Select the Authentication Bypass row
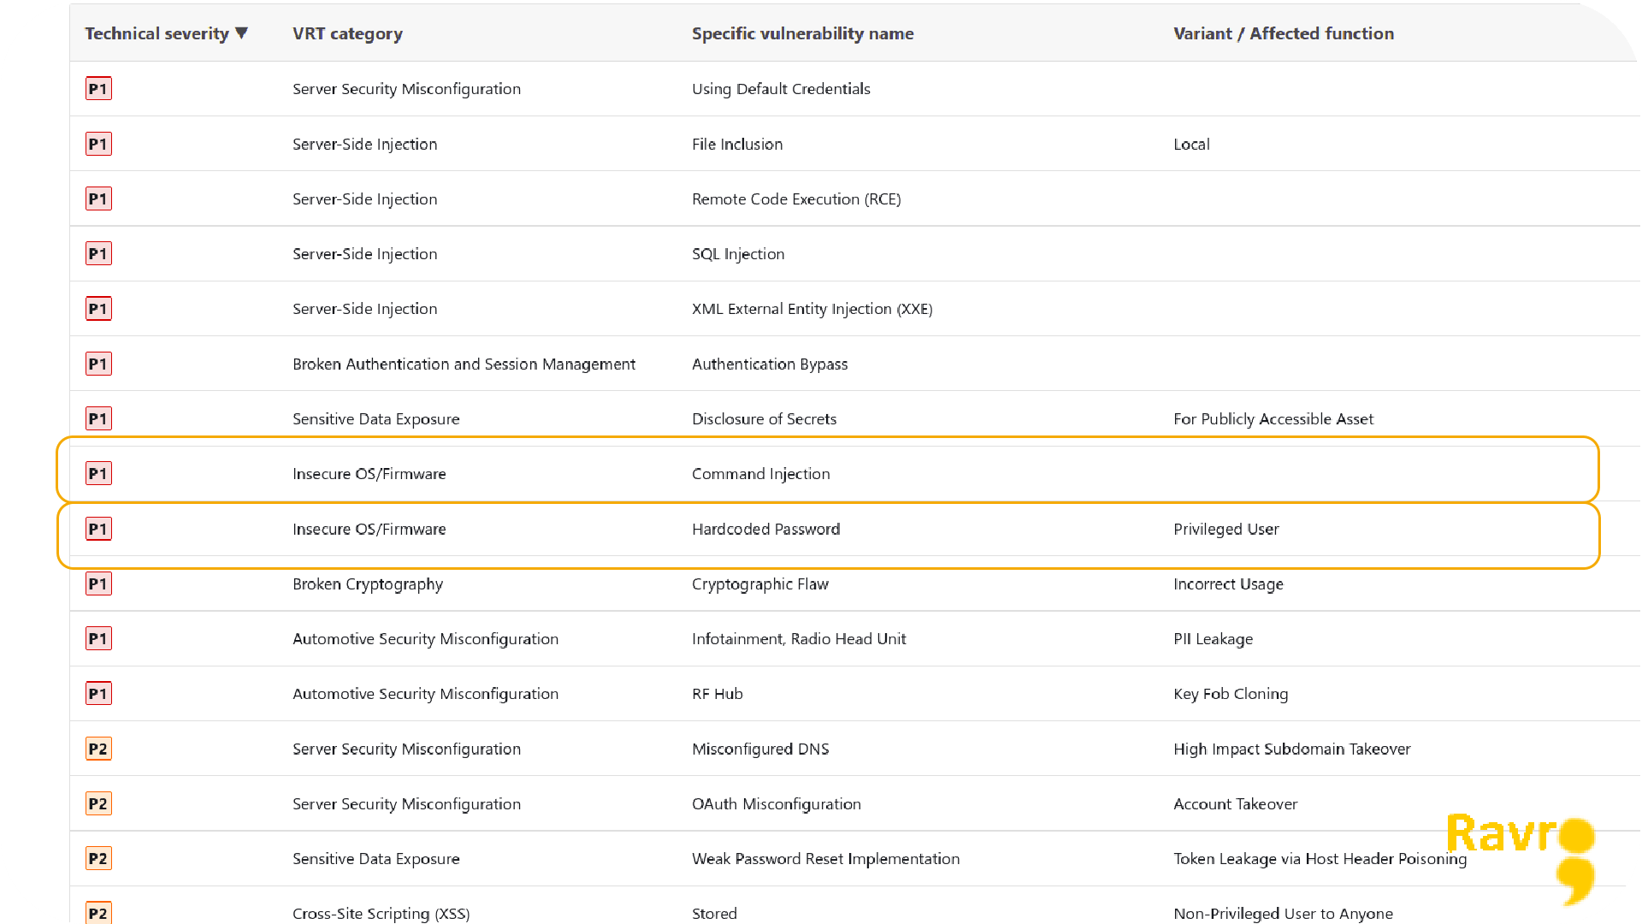Image resolution: width=1642 pixels, height=924 pixels. pyautogui.click(x=855, y=364)
